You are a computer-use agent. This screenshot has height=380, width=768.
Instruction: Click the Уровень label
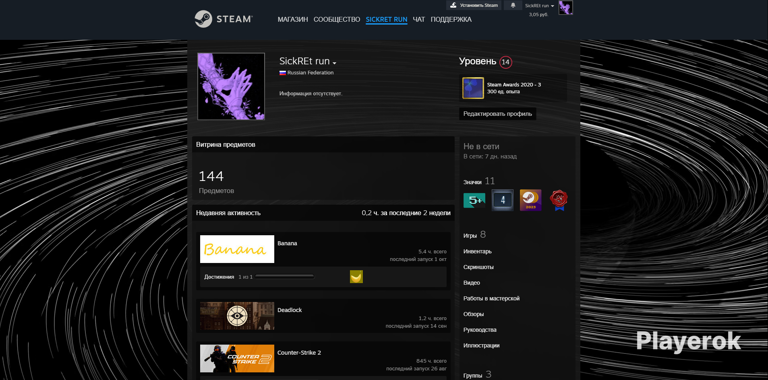coord(478,61)
